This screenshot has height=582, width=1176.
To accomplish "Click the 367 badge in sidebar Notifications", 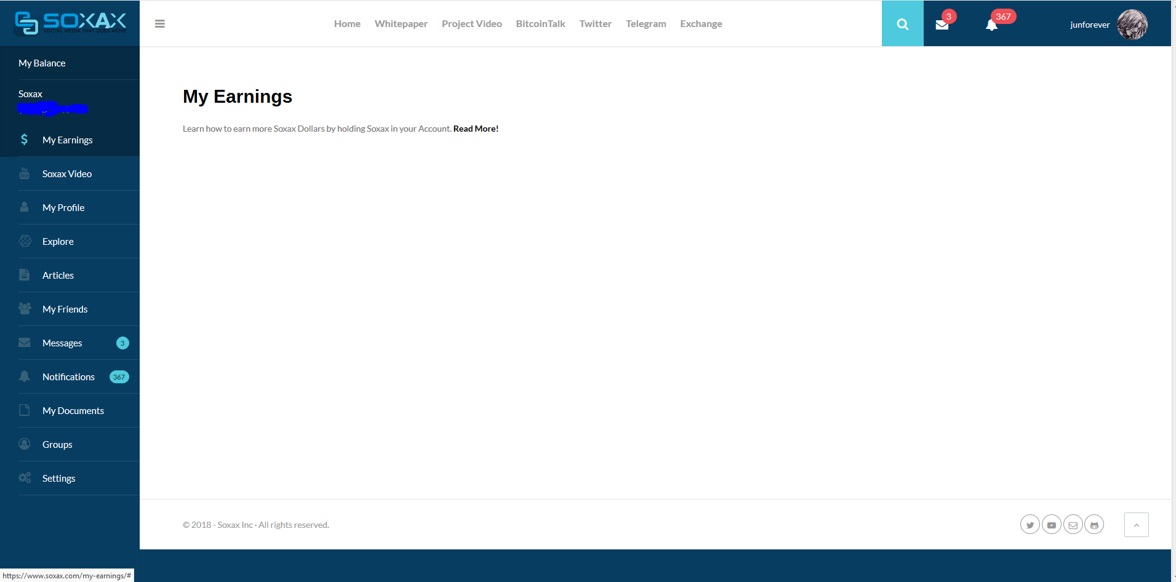I will [x=119, y=377].
